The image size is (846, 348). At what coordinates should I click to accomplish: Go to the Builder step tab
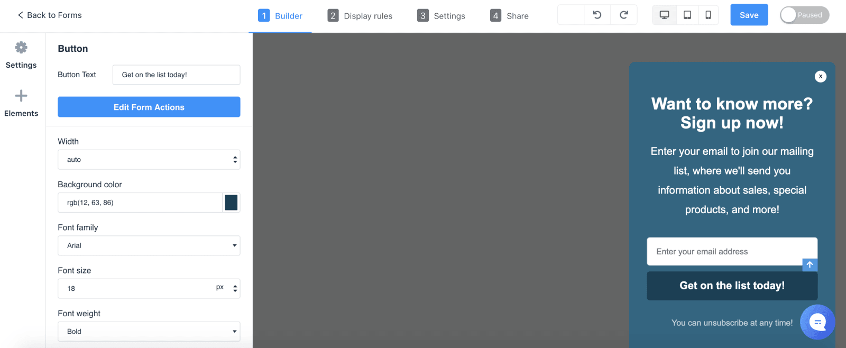pos(280,16)
